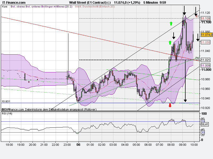
Task: Select the green up arrow near 08:00
Action: pos(171,24)
